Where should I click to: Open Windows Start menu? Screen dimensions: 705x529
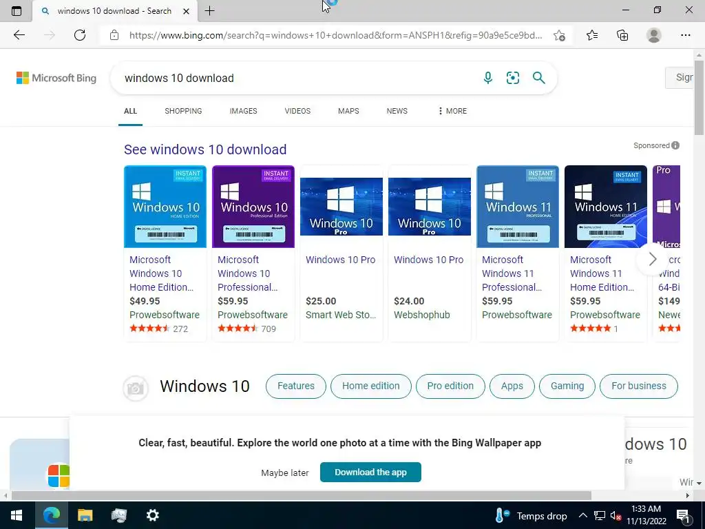pyautogui.click(x=17, y=515)
